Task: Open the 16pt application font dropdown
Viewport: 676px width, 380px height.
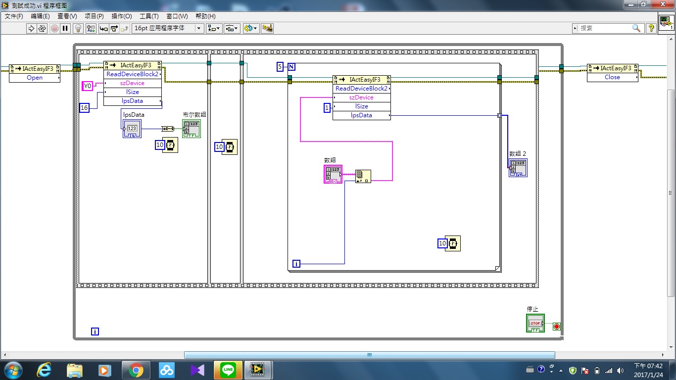Action: click(x=168, y=28)
